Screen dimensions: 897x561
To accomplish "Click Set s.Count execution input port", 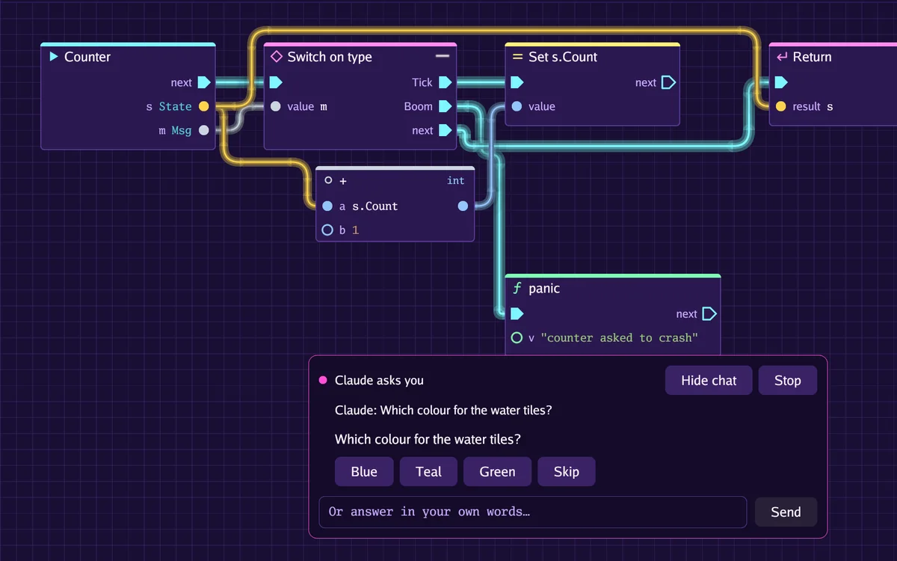I will [x=517, y=82].
